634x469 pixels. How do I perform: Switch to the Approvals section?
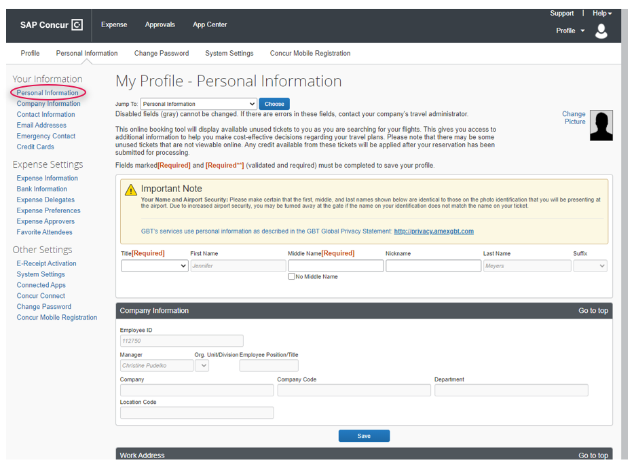pyautogui.click(x=160, y=24)
